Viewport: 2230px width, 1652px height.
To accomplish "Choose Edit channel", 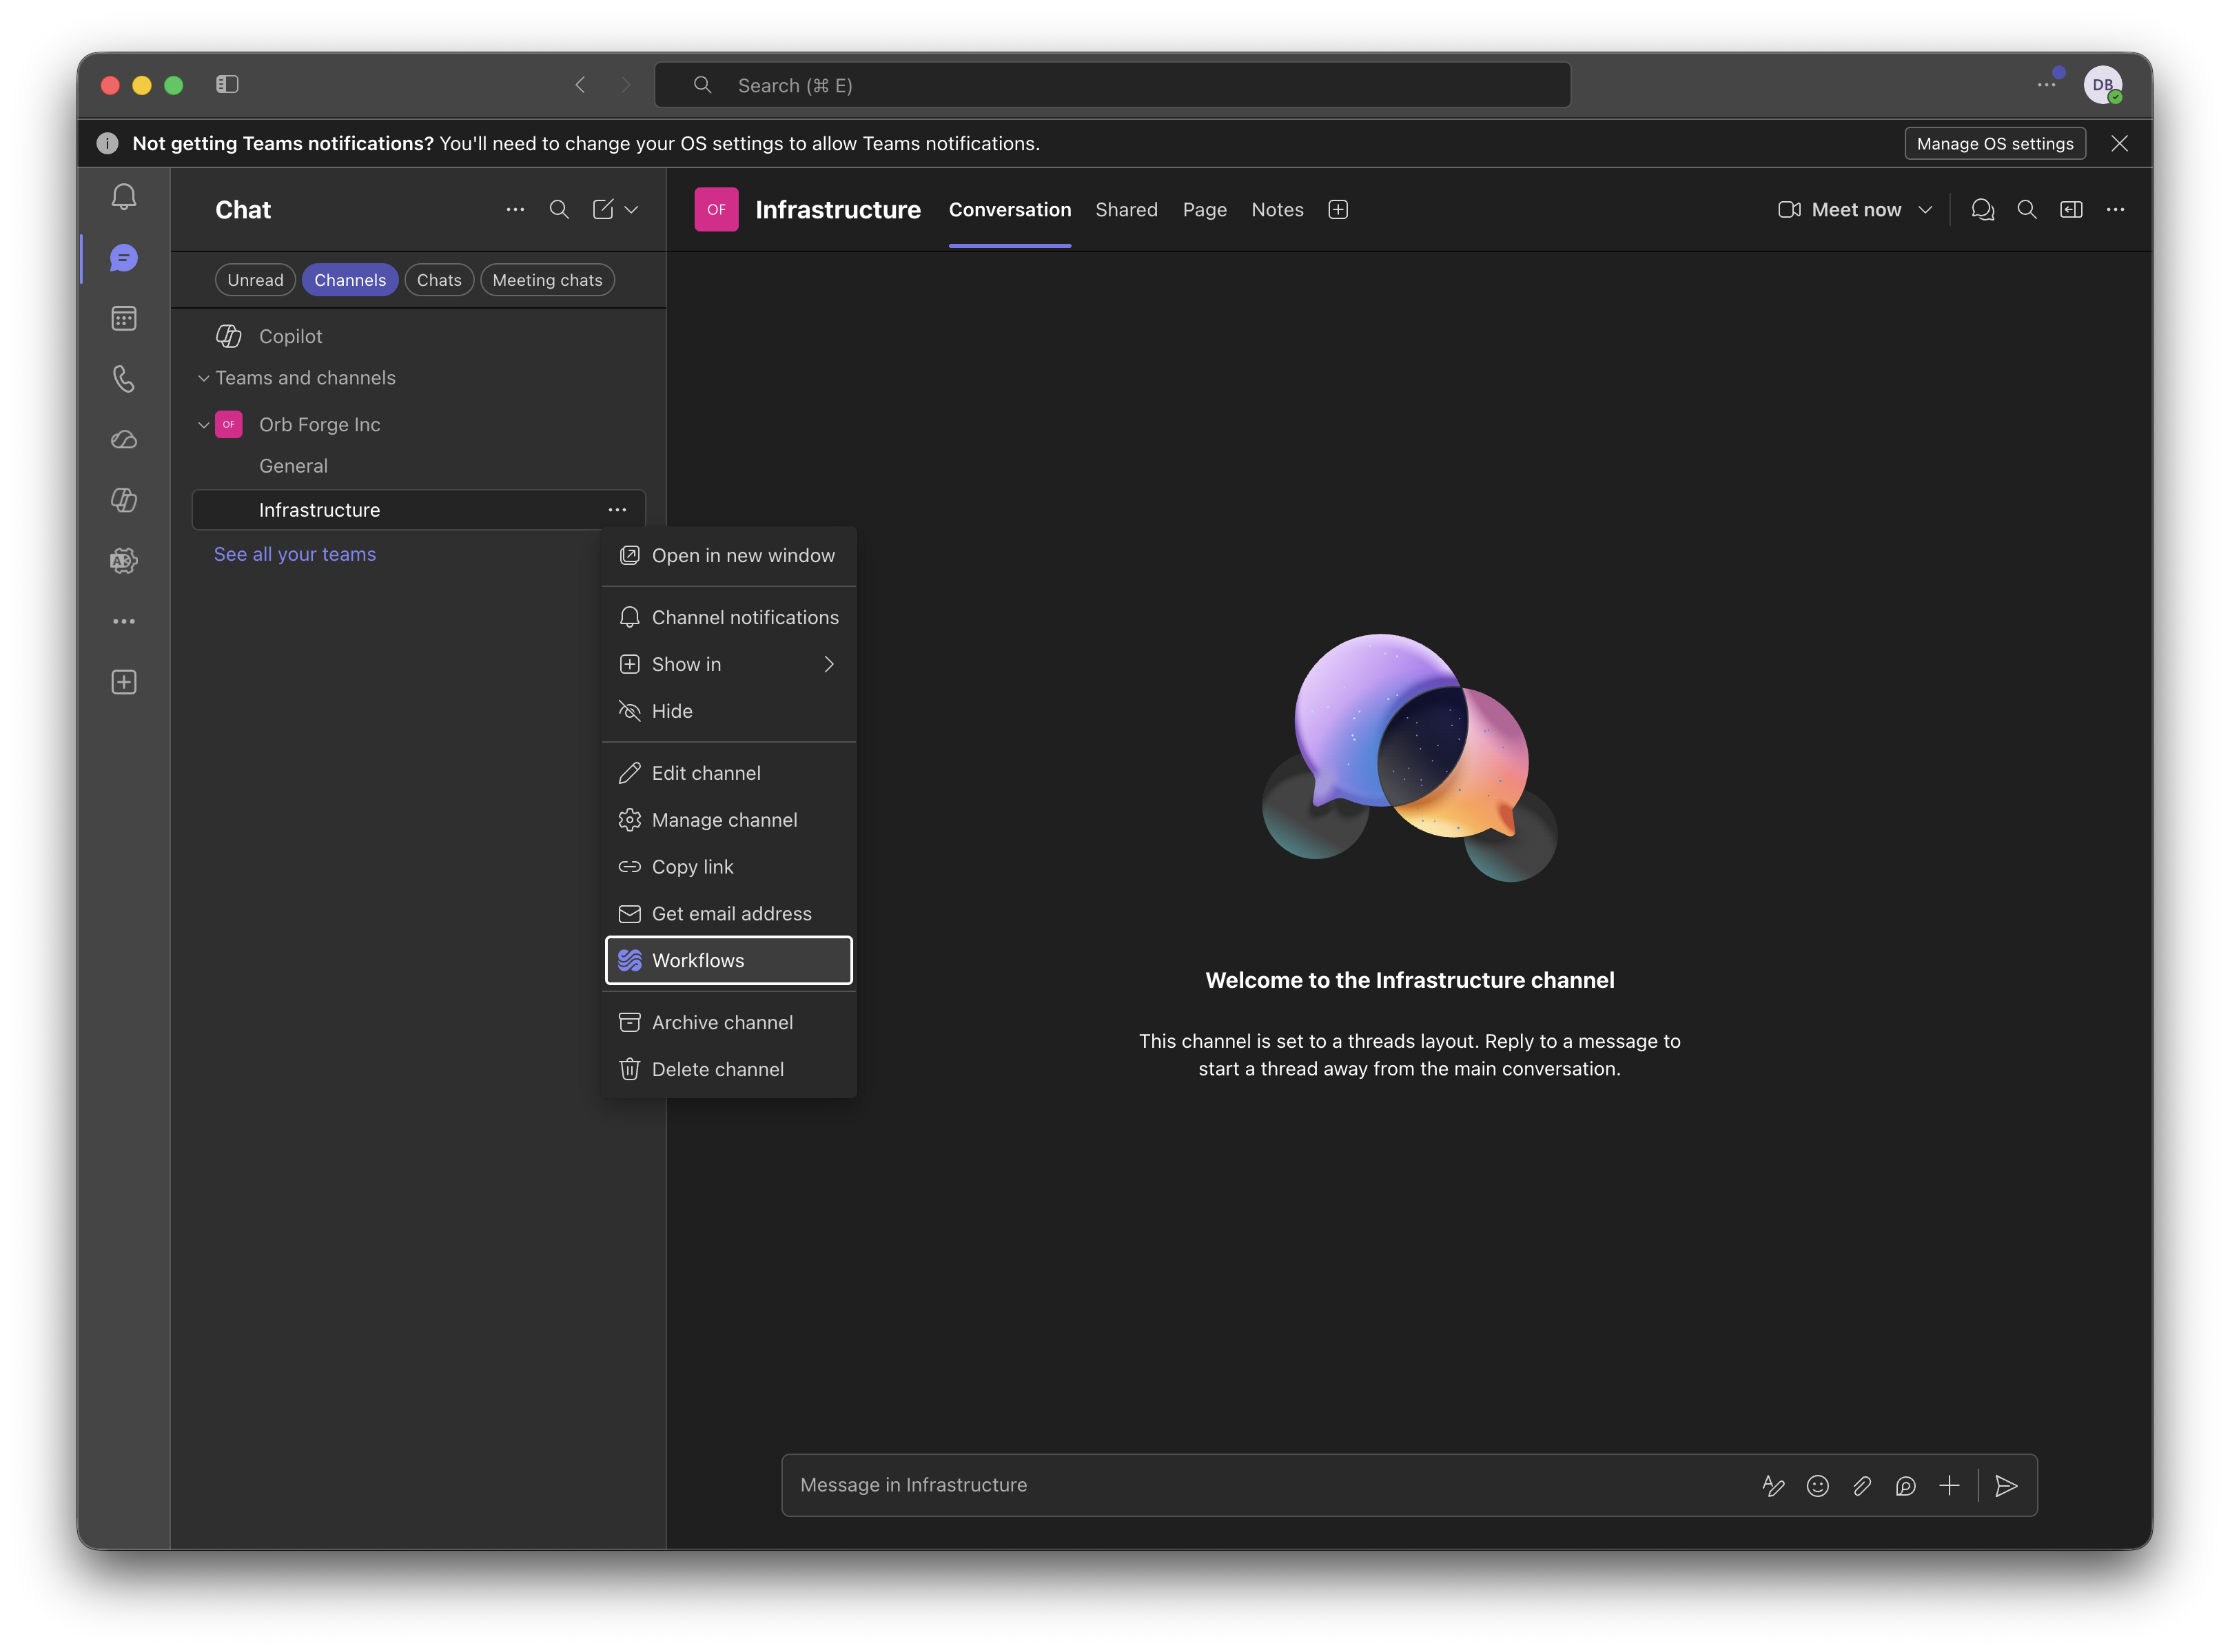I will (x=729, y=773).
